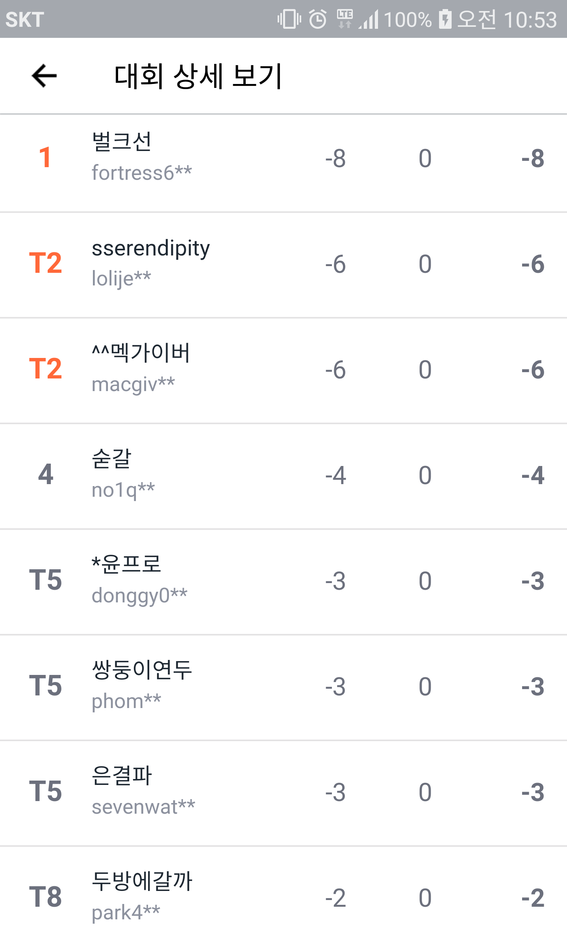Screen dimensions: 567x943
Task: Select sserendipity player entry
Action: (x=283, y=264)
